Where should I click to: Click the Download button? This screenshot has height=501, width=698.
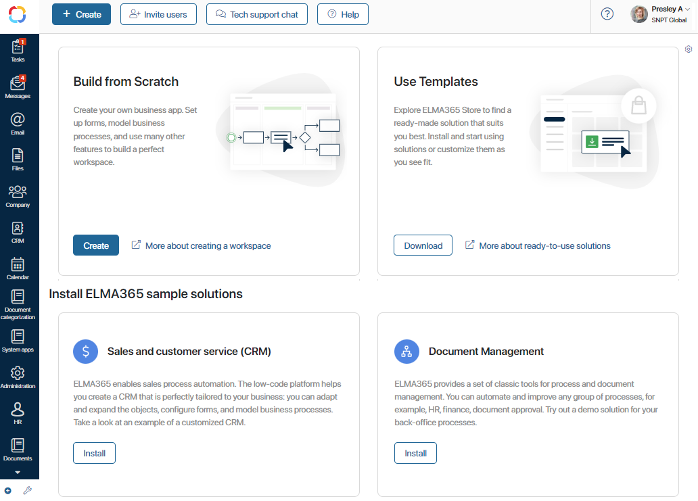(423, 245)
